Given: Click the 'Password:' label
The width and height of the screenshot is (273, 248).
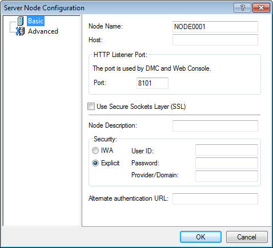Looking at the screenshot, I should [x=145, y=163].
